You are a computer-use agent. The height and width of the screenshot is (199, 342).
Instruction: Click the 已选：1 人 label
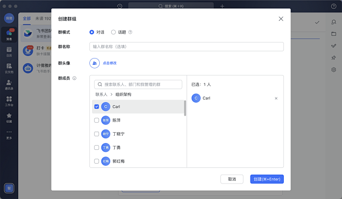201,84
